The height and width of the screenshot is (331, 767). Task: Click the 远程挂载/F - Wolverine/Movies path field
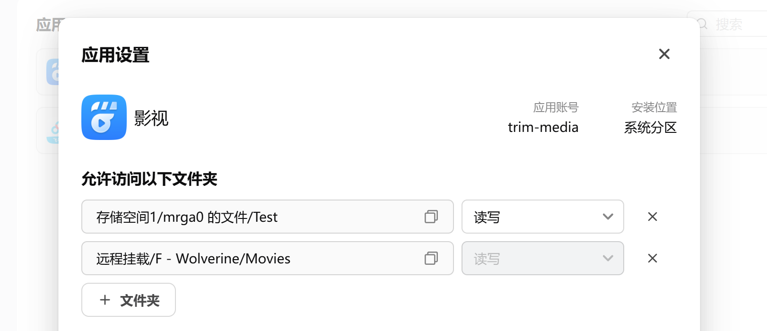tap(255, 258)
